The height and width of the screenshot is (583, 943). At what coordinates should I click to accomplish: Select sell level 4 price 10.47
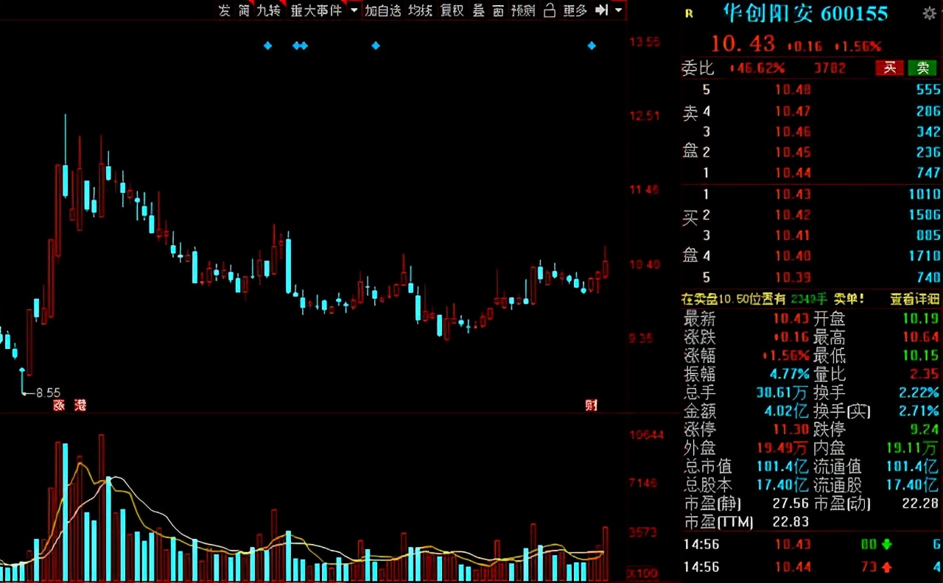click(x=793, y=111)
